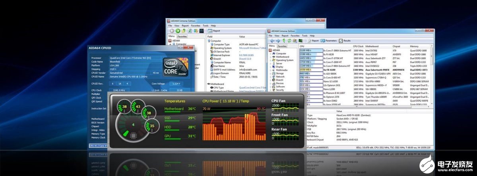Click the Menu tab in benchmark window
477x176 pixels.
pos(272,46)
